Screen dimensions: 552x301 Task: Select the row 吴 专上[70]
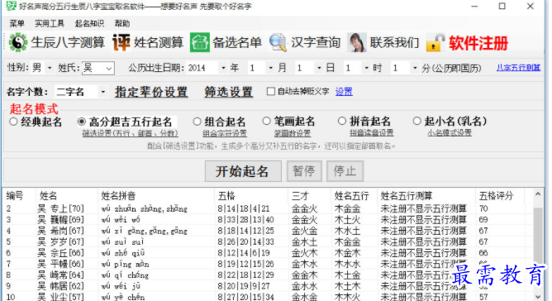click(268, 208)
